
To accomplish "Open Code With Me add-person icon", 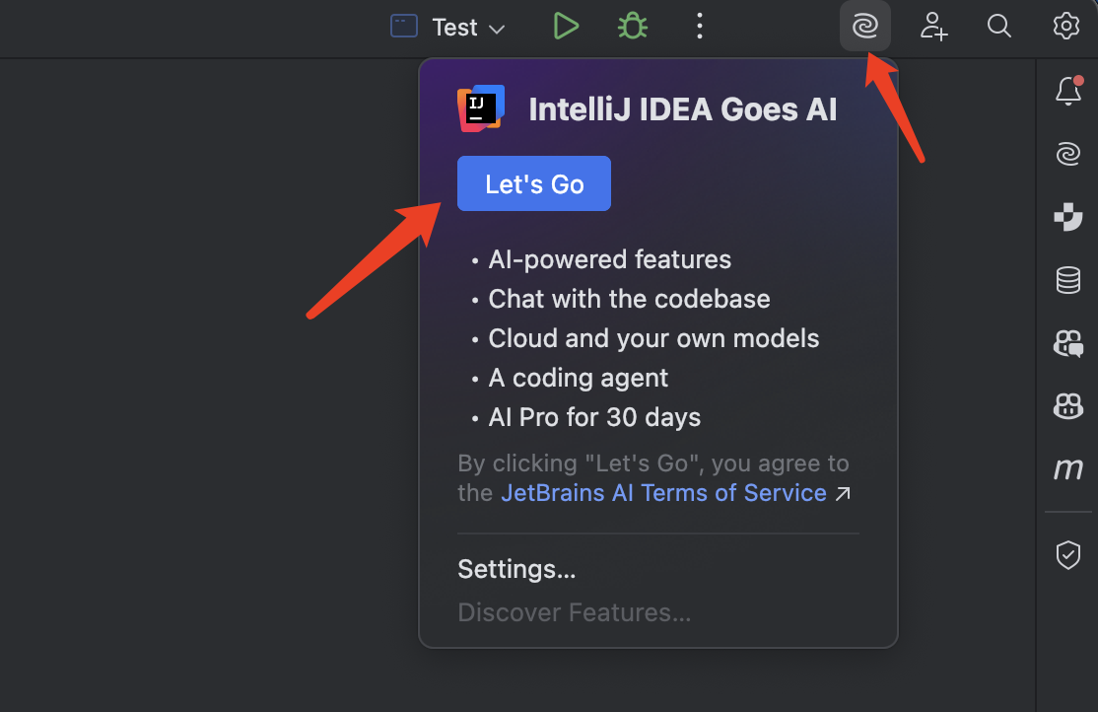I will tap(933, 27).
